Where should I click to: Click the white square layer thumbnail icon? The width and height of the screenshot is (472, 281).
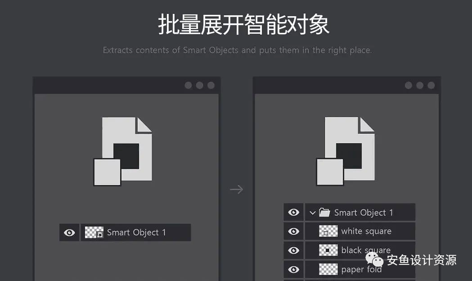tap(329, 231)
